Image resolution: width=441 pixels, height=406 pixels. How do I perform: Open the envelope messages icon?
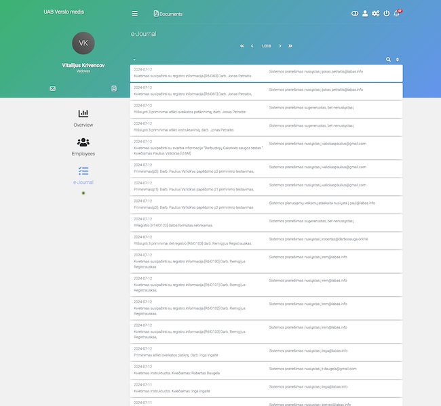pos(53,89)
